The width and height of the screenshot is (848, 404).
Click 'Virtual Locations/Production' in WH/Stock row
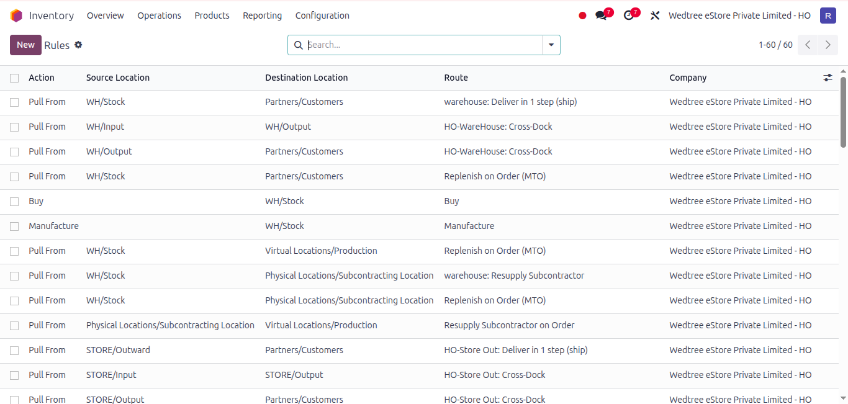tap(321, 251)
